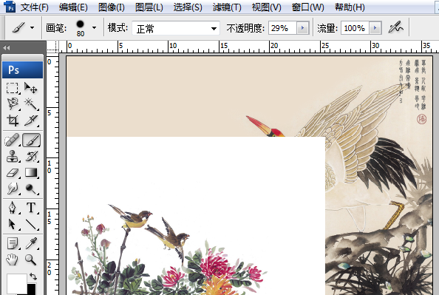Viewport: 439px width, 295px height.
Task: Pick the Dodge tool
Action: click(31, 189)
